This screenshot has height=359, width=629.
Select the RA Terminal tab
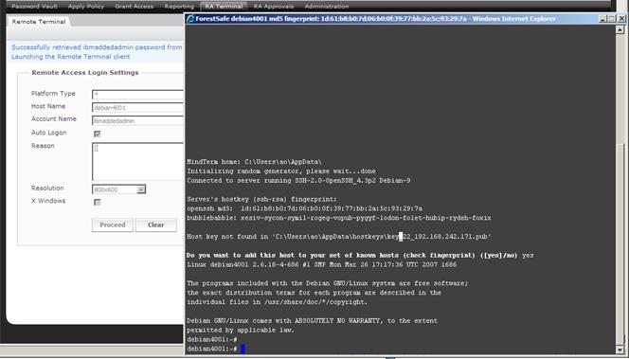tap(224, 7)
